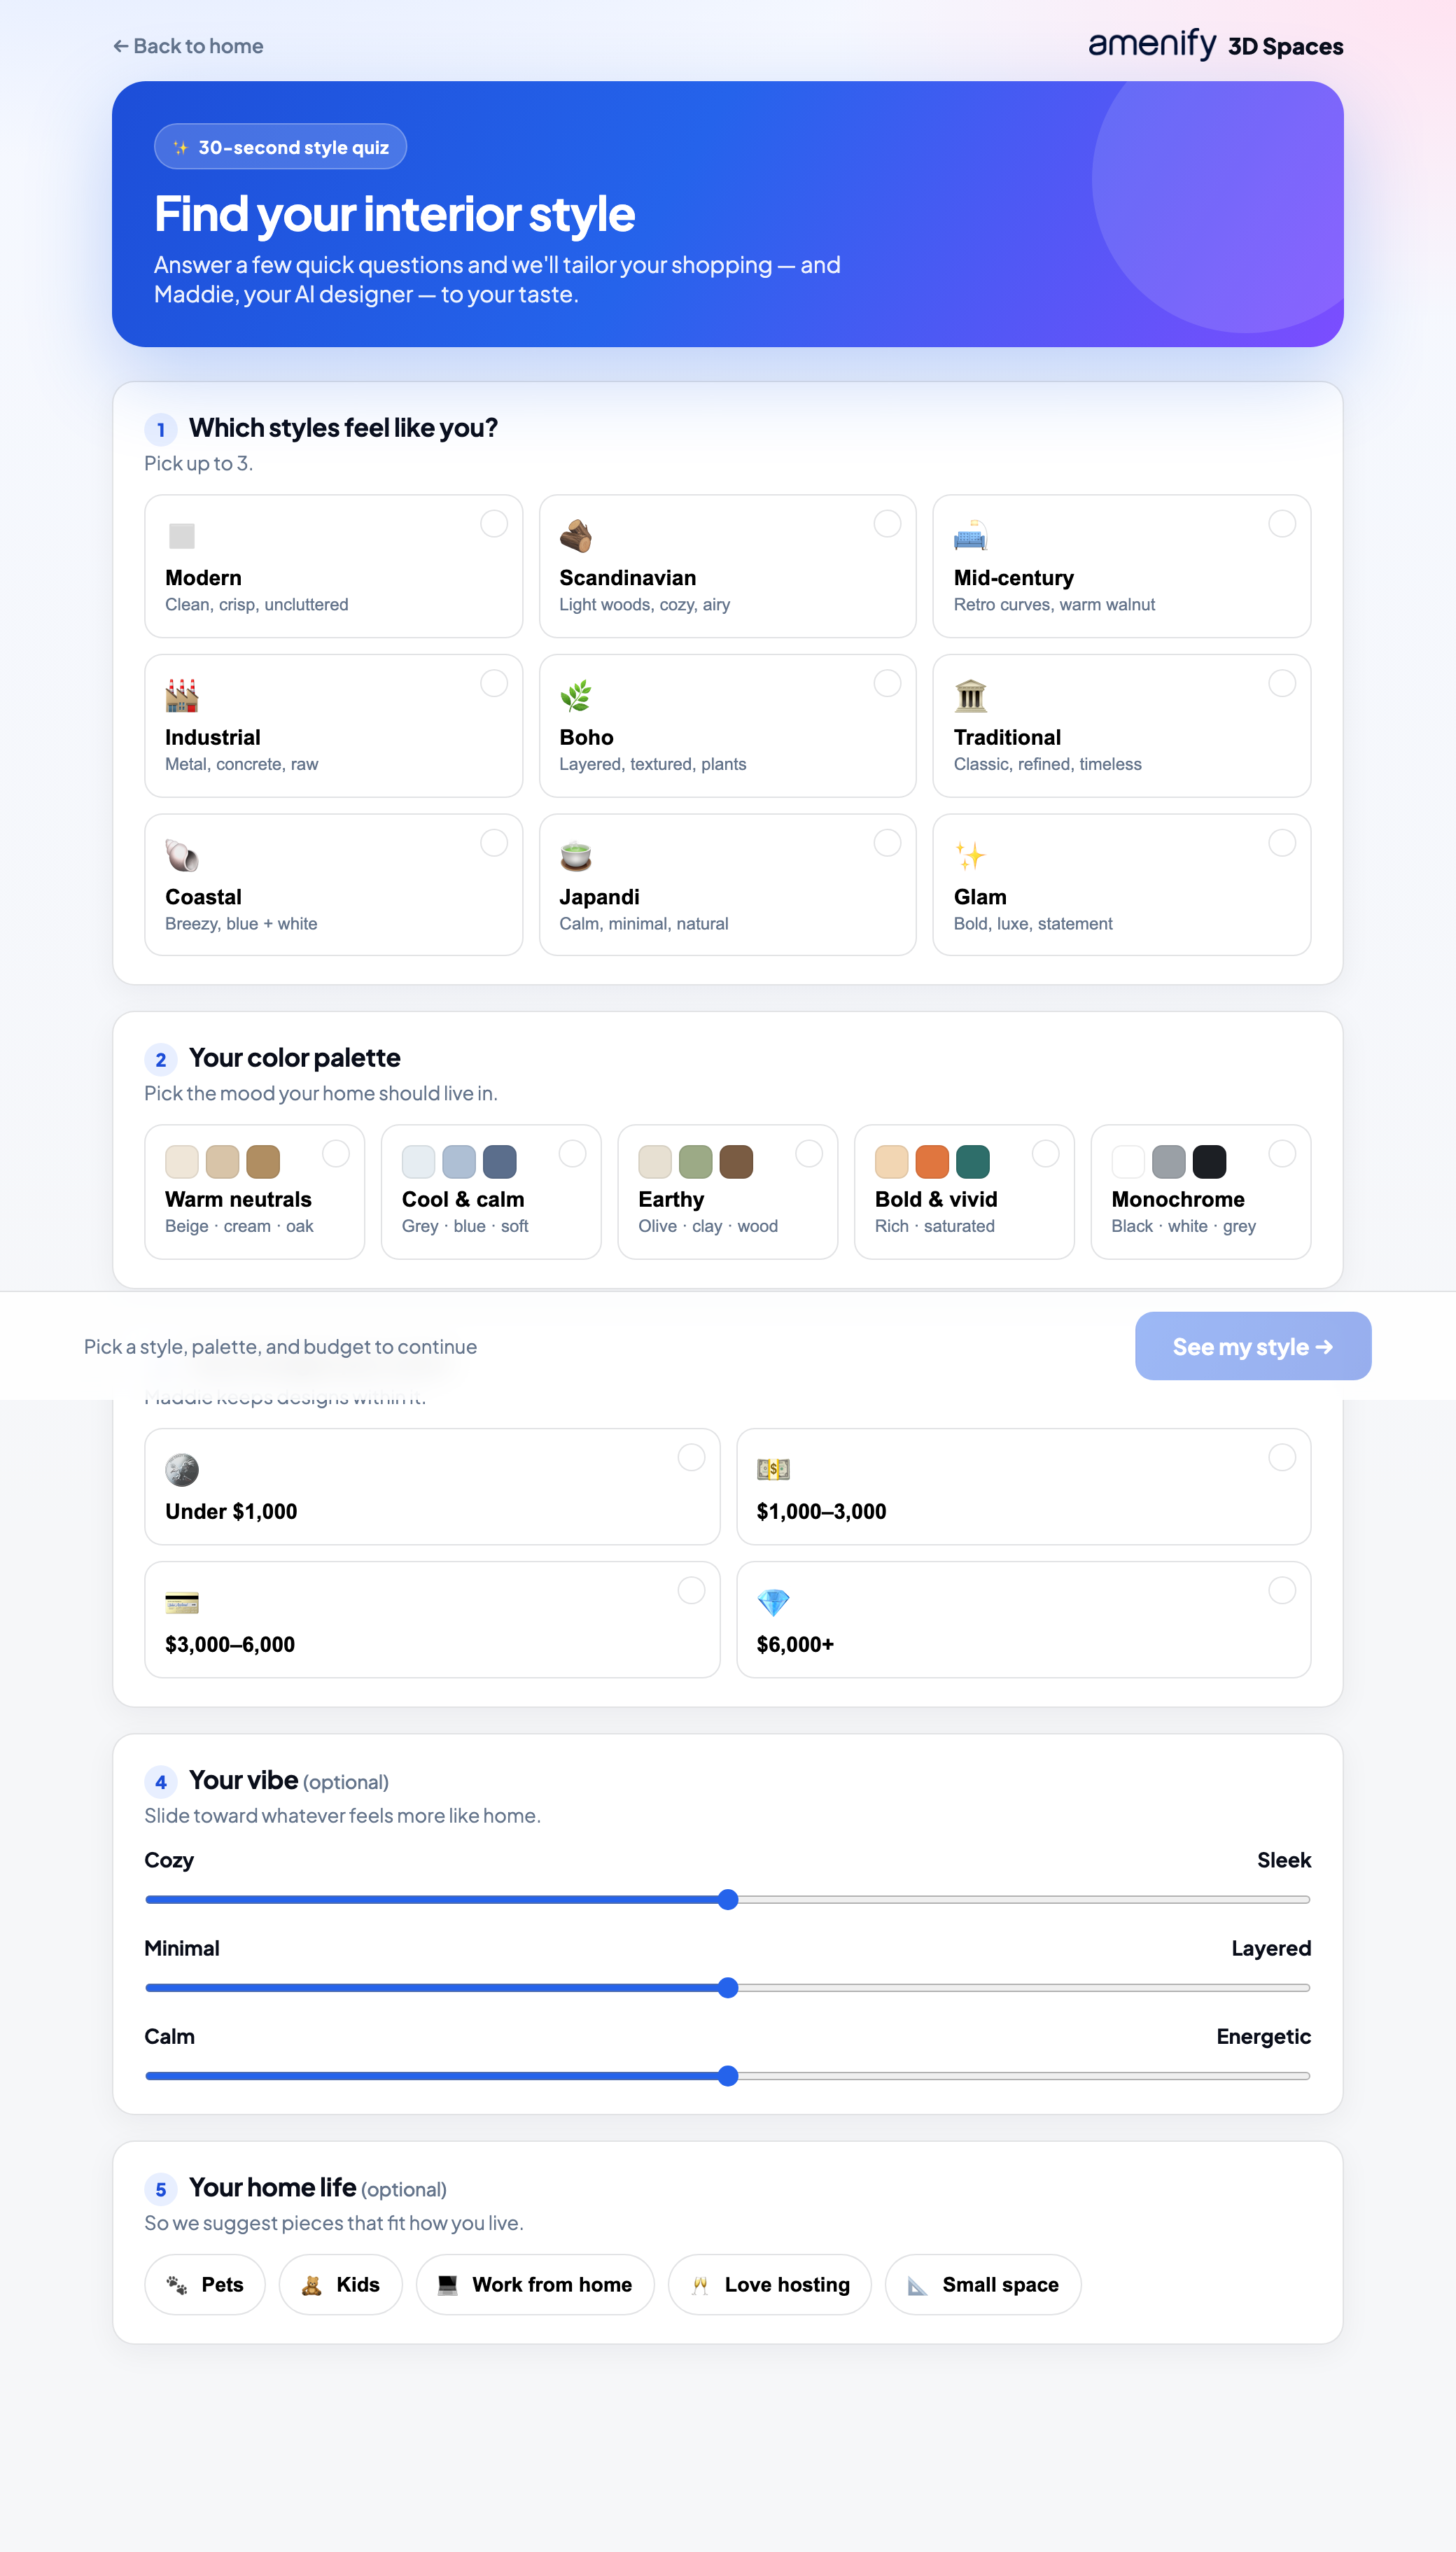Toggle the Love hosting chip
Viewport: 1456px width, 2552px height.
(770, 2284)
